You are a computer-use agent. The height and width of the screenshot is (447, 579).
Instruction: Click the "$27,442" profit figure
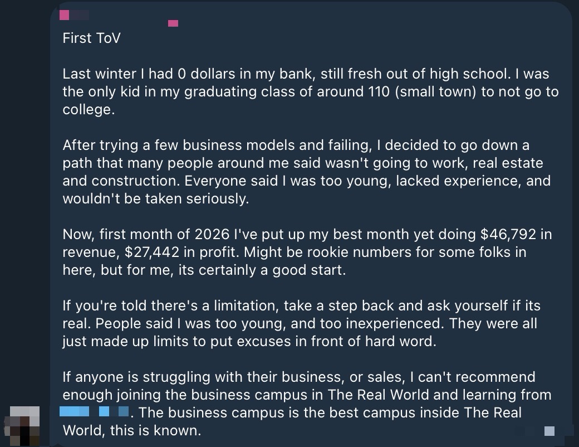tap(152, 252)
